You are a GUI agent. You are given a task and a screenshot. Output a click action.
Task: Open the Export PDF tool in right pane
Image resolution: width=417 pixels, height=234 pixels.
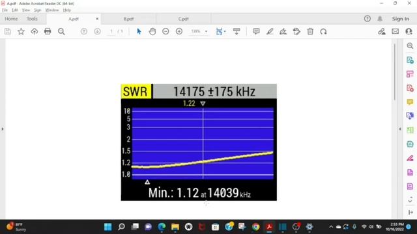[410, 60]
